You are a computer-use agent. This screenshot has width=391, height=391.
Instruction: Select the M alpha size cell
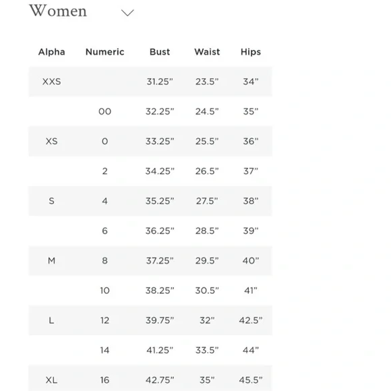[x=52, y=261]
